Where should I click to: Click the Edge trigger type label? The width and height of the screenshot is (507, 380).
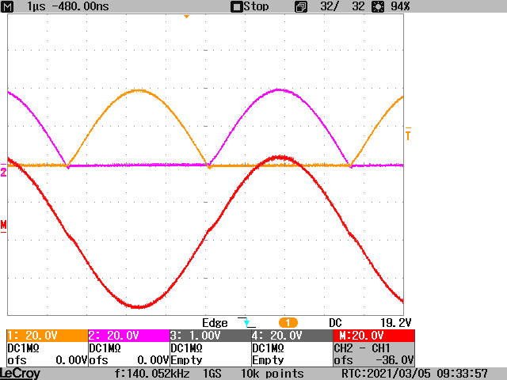[x=215, y=323]
